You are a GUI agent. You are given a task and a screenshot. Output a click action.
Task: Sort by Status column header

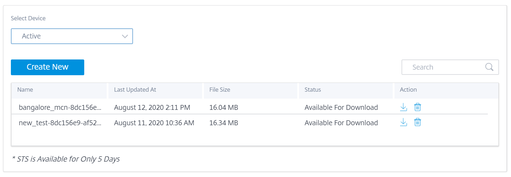point(313,90)
